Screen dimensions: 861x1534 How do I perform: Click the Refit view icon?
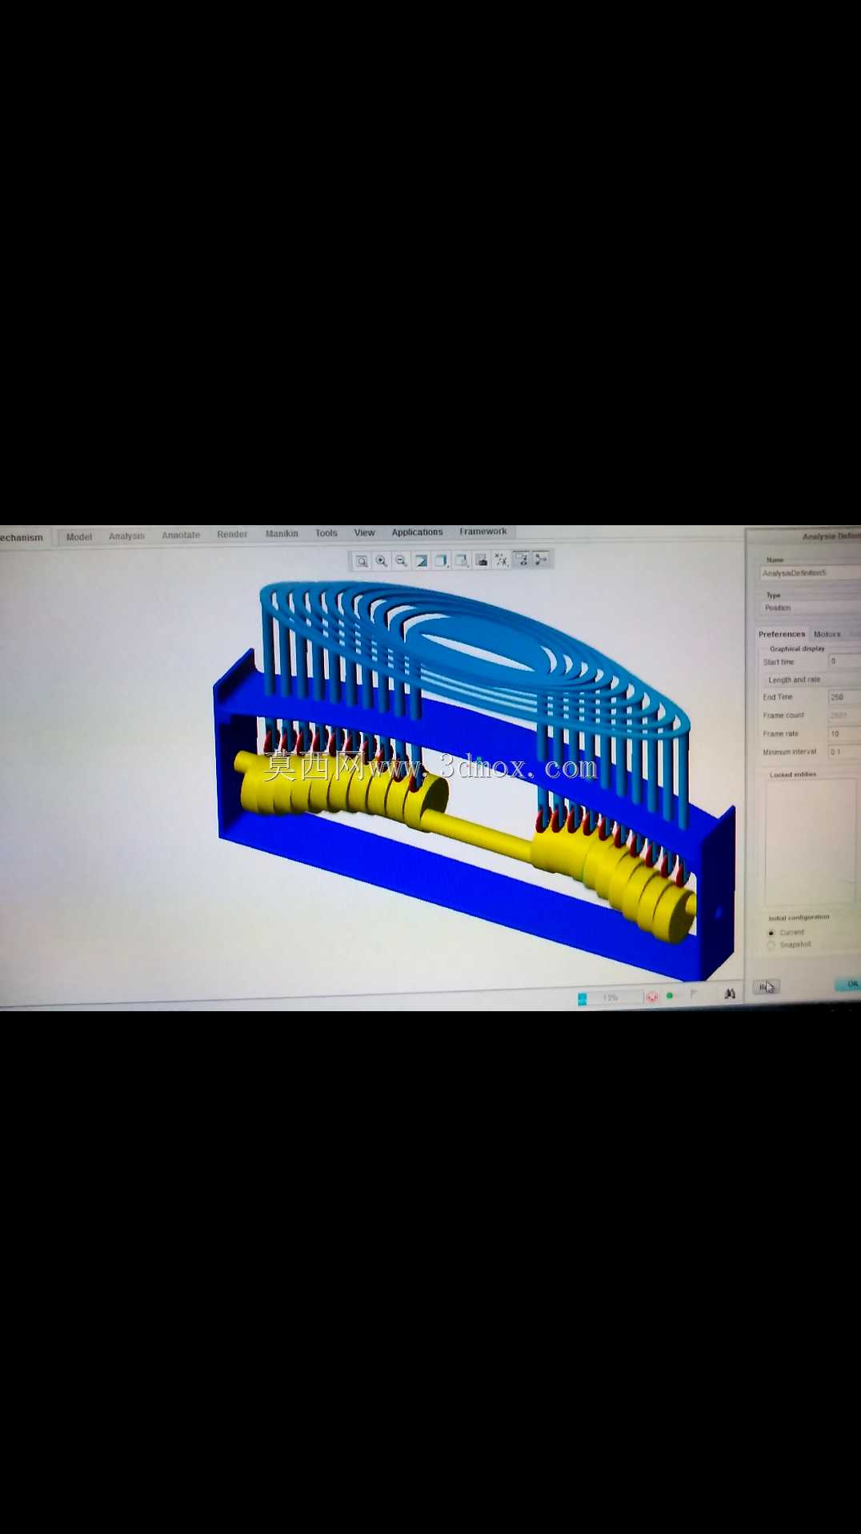click(362, 561)
